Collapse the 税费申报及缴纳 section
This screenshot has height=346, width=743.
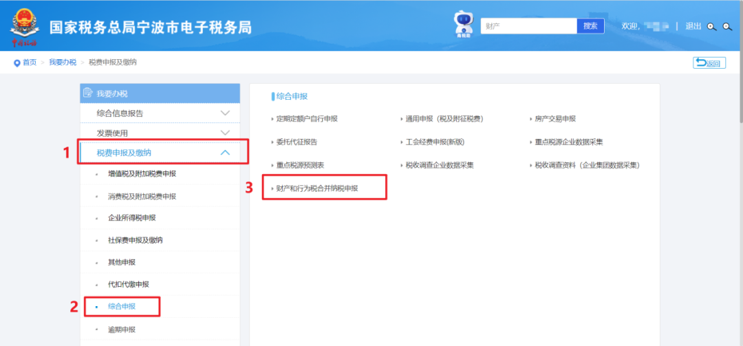click(225, 153)
